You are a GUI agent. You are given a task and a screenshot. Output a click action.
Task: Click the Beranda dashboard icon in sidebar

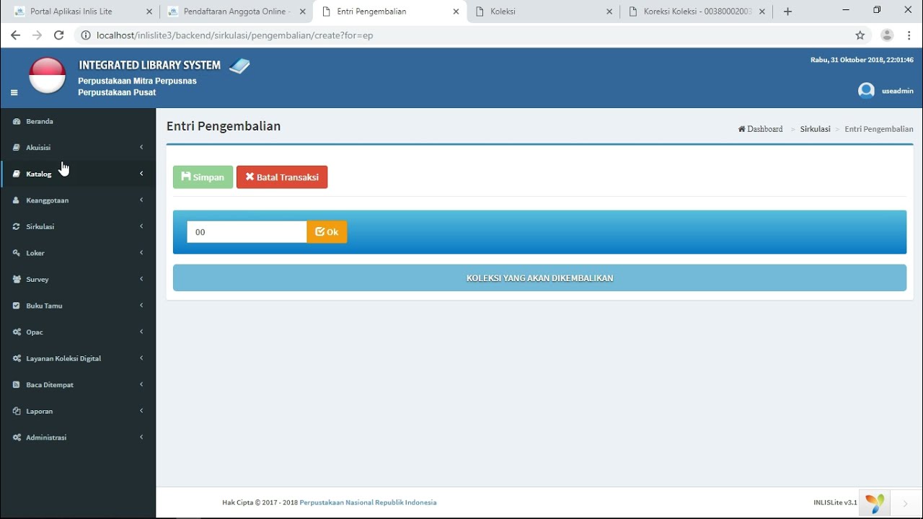pos(17,121)
